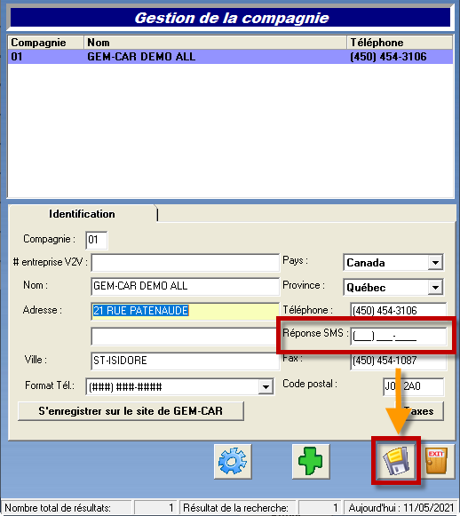This screenshot has width=460, height=516.
Task: Select the Identification tab
Action: (x=83, y=214)
